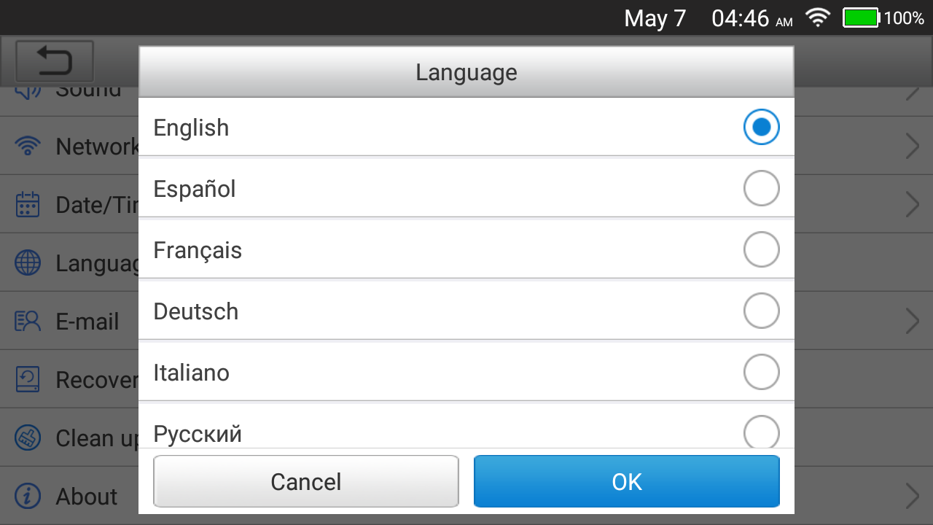
Task: Click the back arrow icon
Action: coord(55,61)
